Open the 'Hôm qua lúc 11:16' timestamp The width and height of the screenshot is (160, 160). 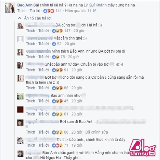click(81, 11)
